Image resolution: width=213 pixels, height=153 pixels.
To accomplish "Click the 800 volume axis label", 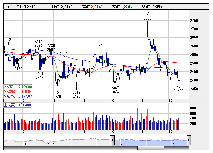I will (193, 108).
